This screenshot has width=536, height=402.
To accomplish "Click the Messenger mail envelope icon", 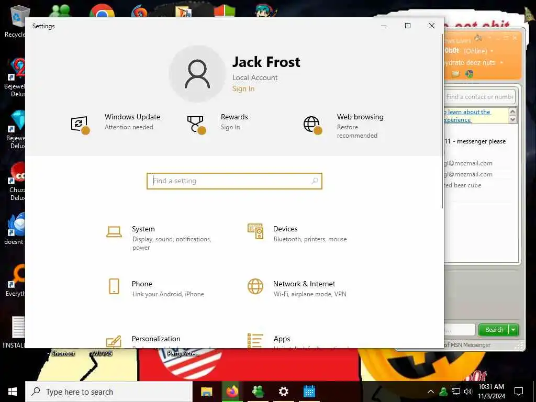I will pyautogui.click(x=455, y=74).
